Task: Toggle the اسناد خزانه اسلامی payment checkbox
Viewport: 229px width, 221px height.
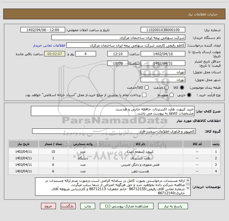Action: 144,95
